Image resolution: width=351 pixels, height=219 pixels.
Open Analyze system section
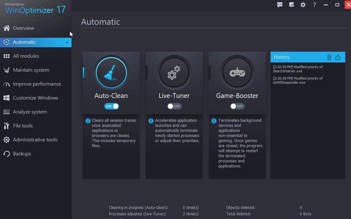pyautogui.click(x=36, y=112)
